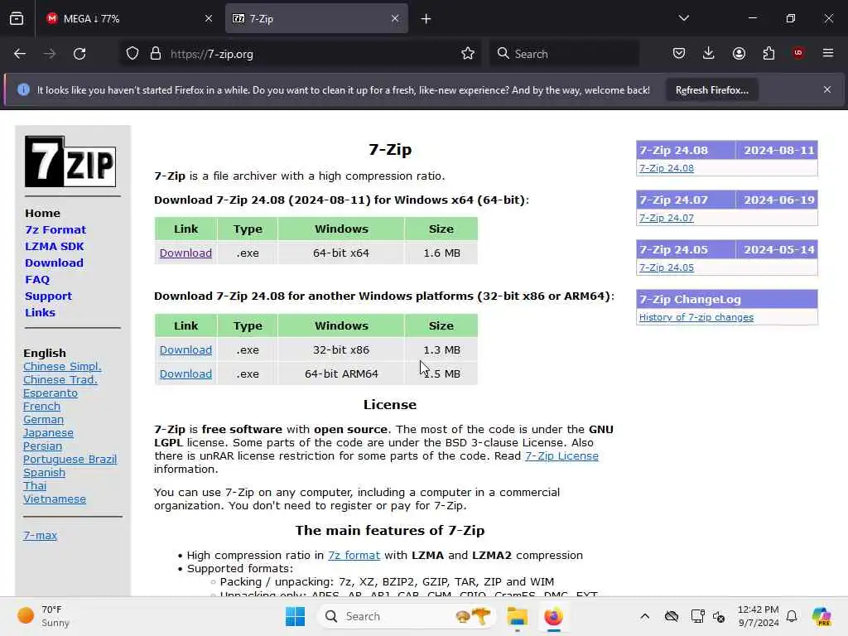Open the Pocket save icon
Image resolution: width=848 pixels, height=636 pixels.
[x=679, y=53]
